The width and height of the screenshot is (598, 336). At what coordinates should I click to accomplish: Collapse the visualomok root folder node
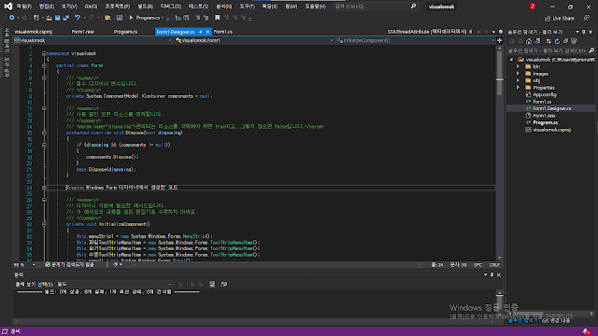(511, 60)
